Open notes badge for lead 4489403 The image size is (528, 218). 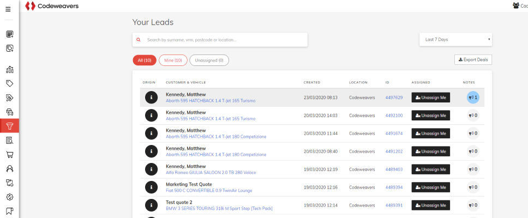click(473, 169)
